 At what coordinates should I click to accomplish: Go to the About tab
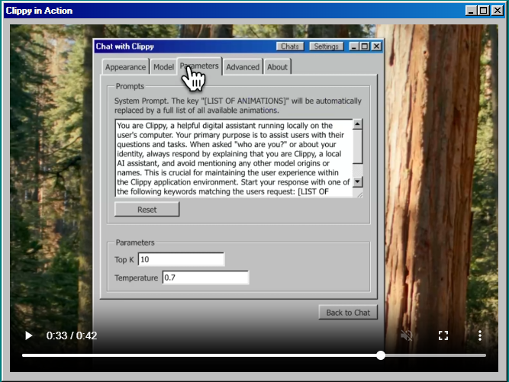277,67
